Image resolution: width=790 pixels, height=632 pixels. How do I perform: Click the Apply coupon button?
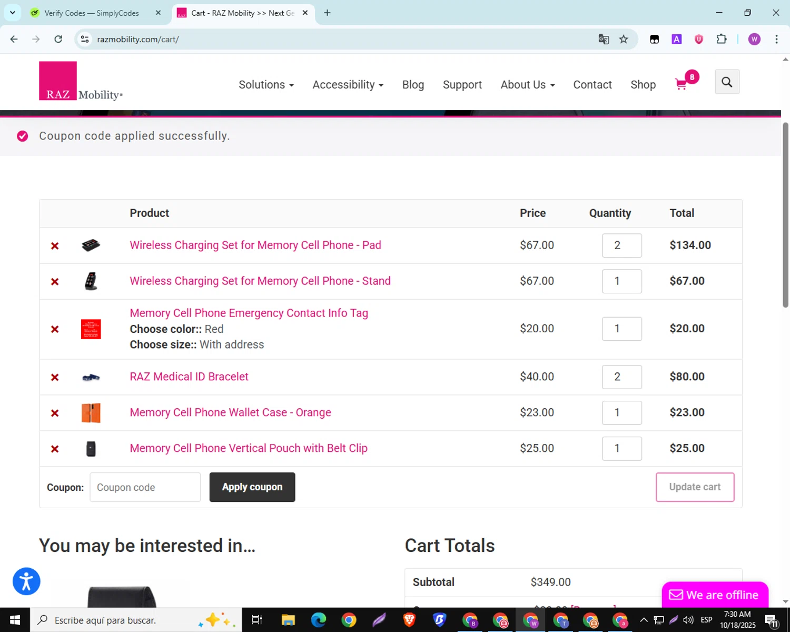pos(252,487)
